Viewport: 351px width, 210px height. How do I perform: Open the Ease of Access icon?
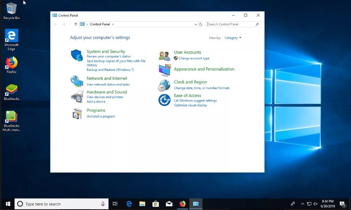pos(164,100)
